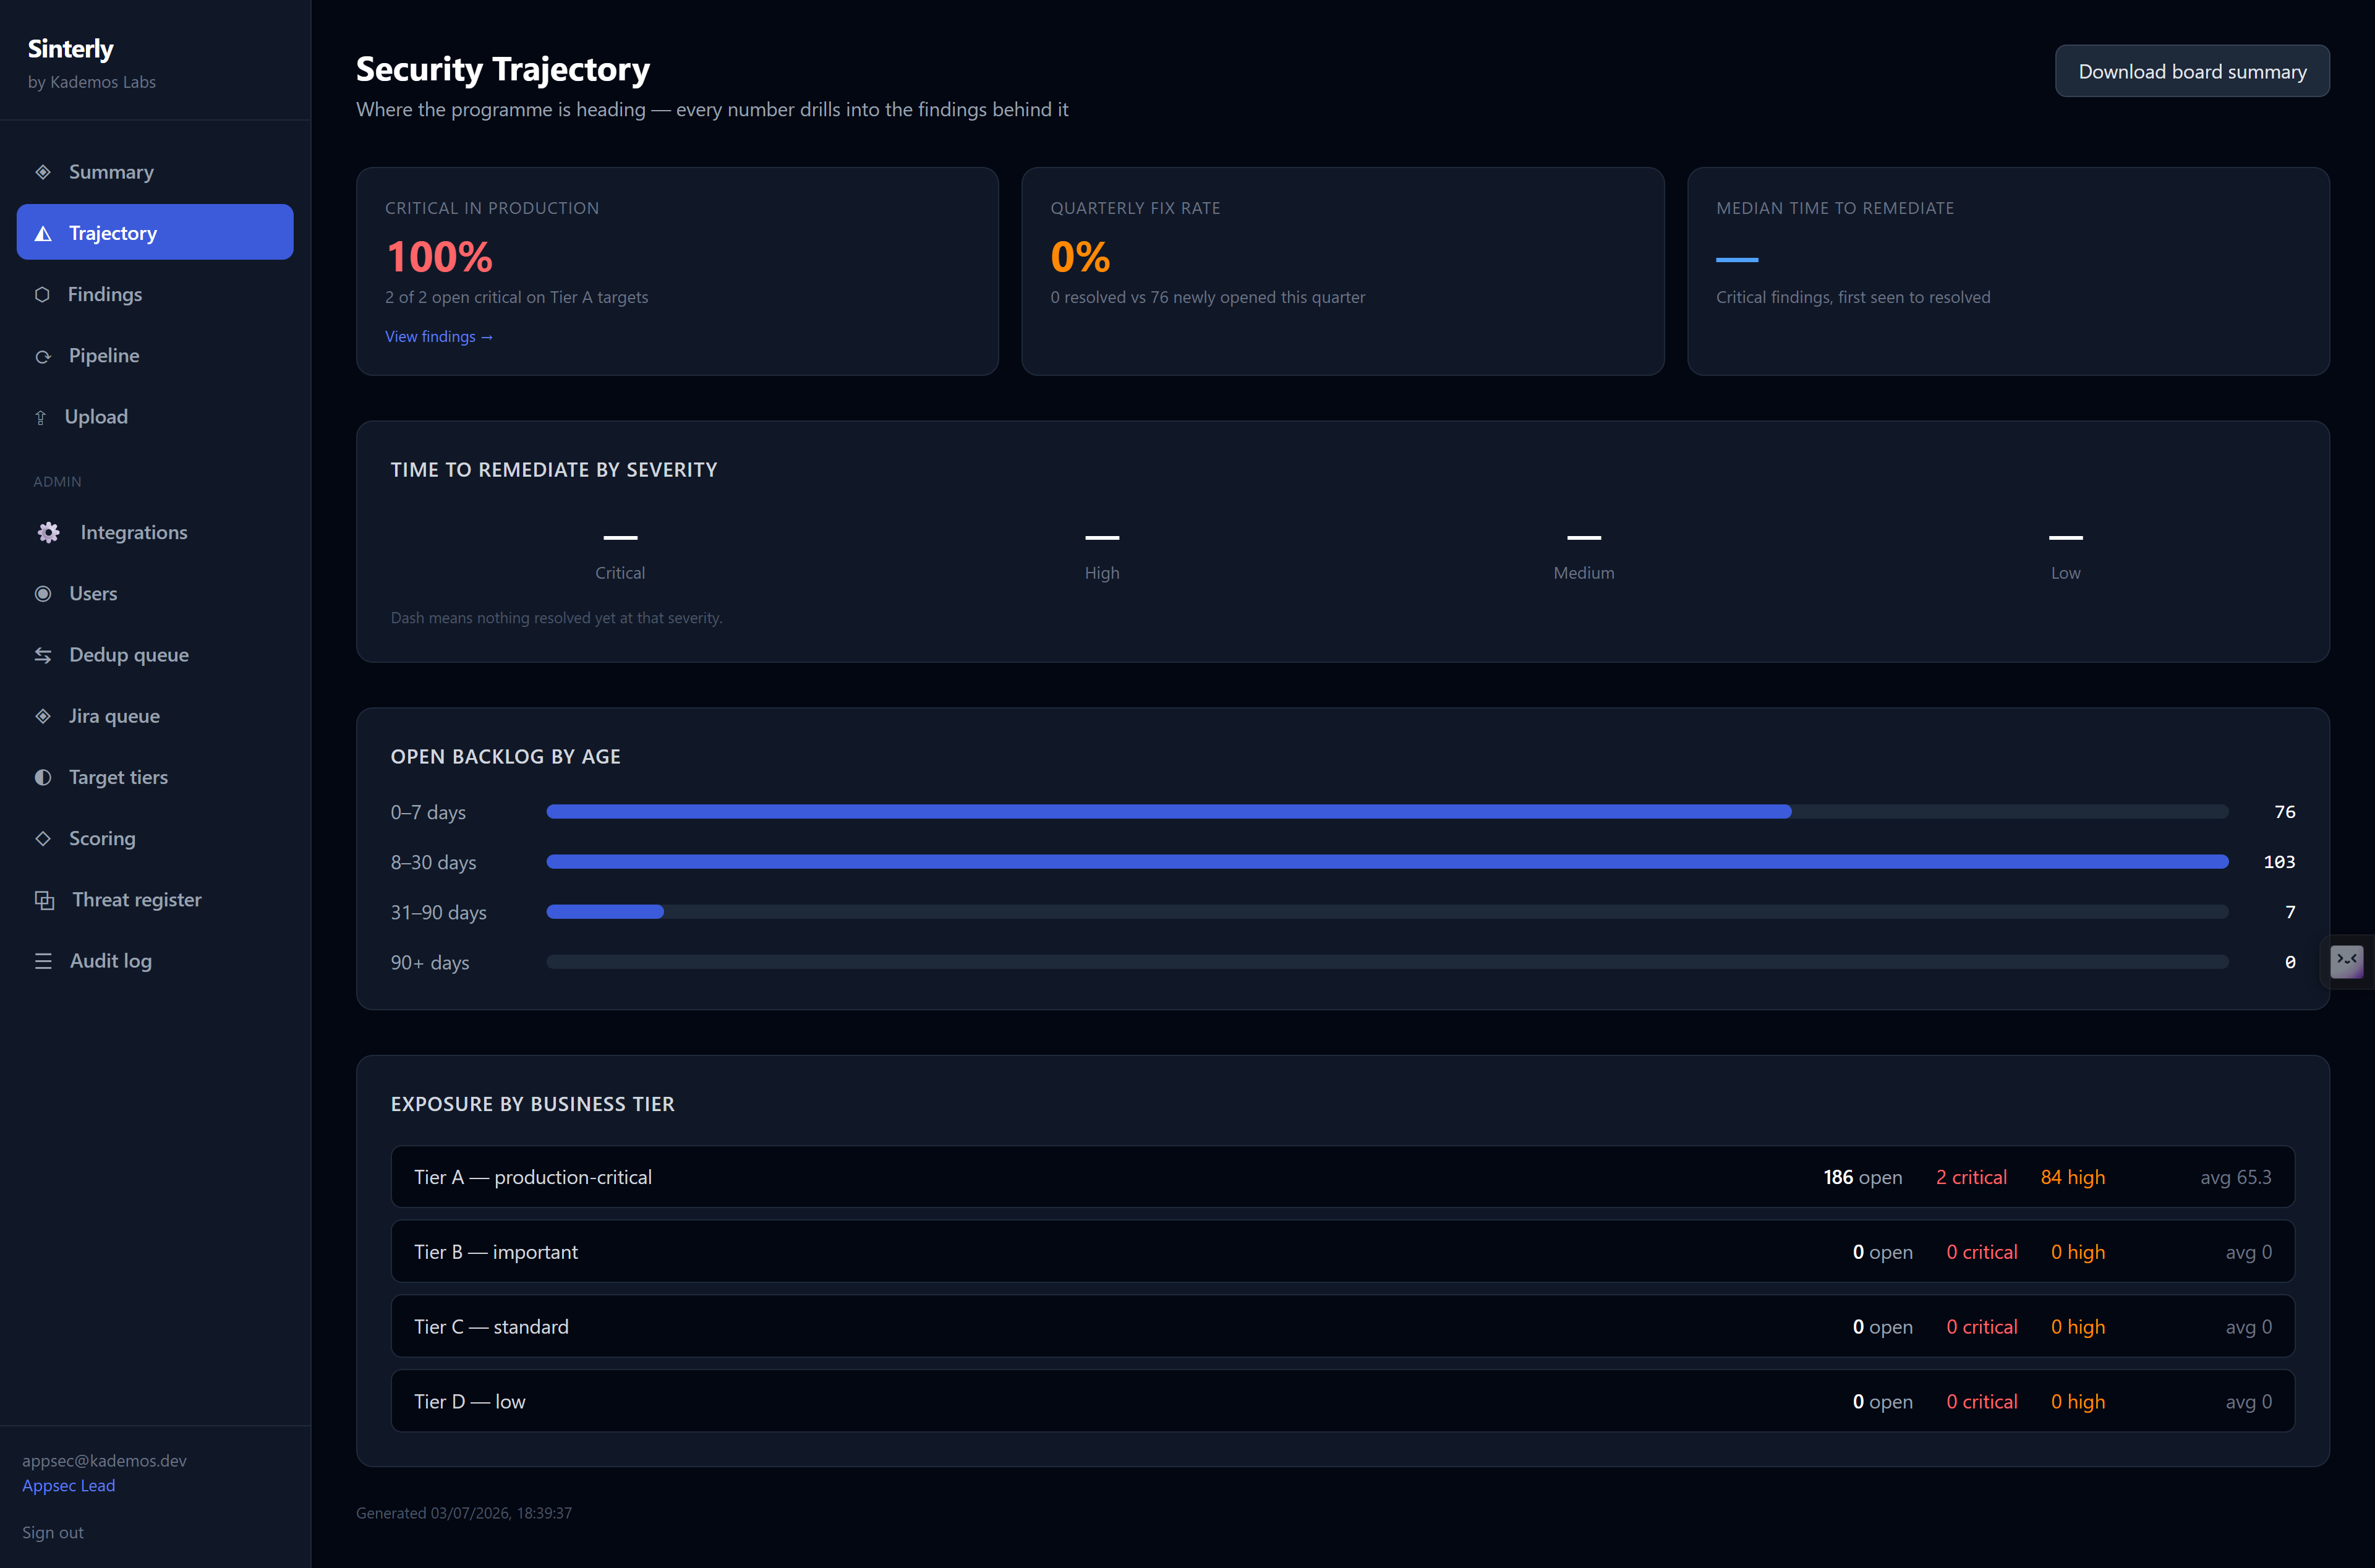Screen dimensions: 2375x1568
Task: Click the Audit log list icon
Action: click(43, 961)
